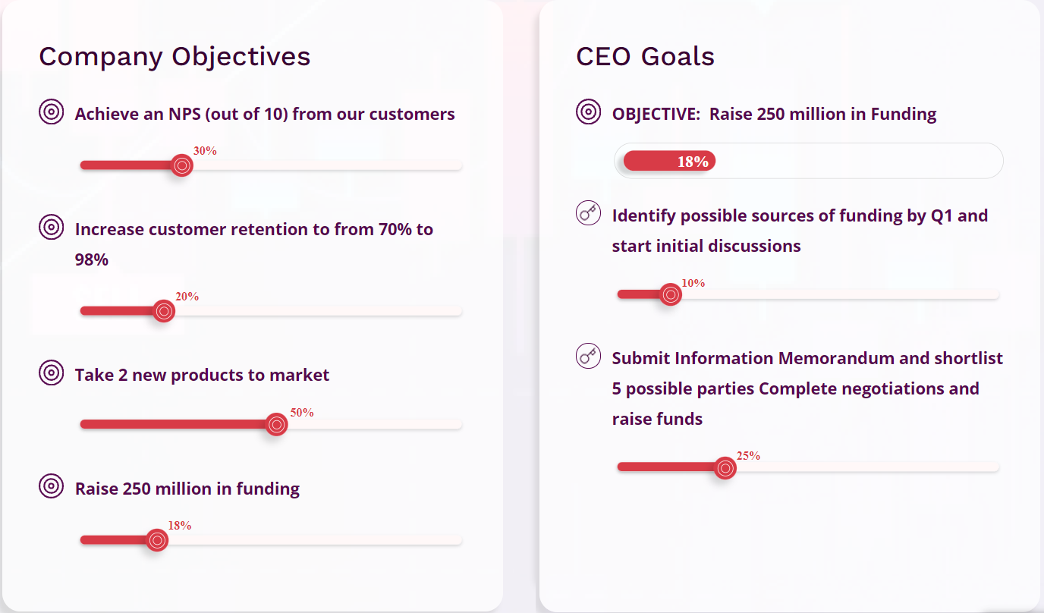Click the company funding slider handle at 18%
Screen dimensions: 1044x613
click(156, 539)
